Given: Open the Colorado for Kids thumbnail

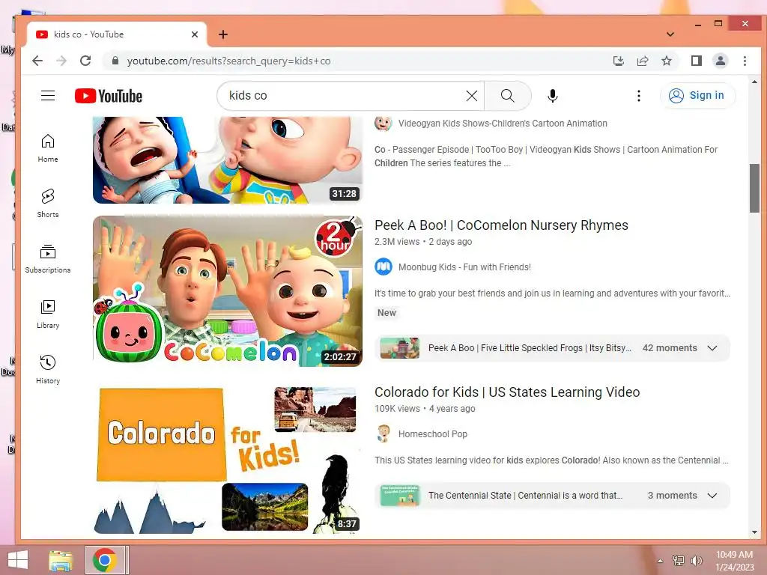Looking at the screenshot, I should (x=228, y=459).
